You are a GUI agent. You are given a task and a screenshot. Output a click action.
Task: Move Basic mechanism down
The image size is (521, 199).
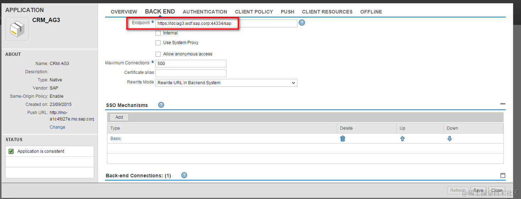point(450,139)
